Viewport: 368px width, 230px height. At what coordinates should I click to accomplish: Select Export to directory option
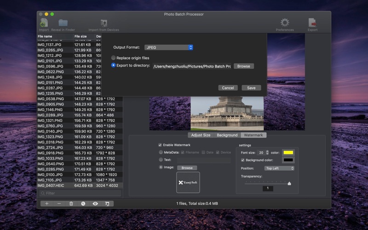pos(113,65)
